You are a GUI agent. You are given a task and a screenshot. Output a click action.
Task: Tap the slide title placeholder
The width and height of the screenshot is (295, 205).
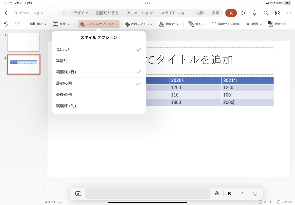pyautogui.click(x=210, y=61)
